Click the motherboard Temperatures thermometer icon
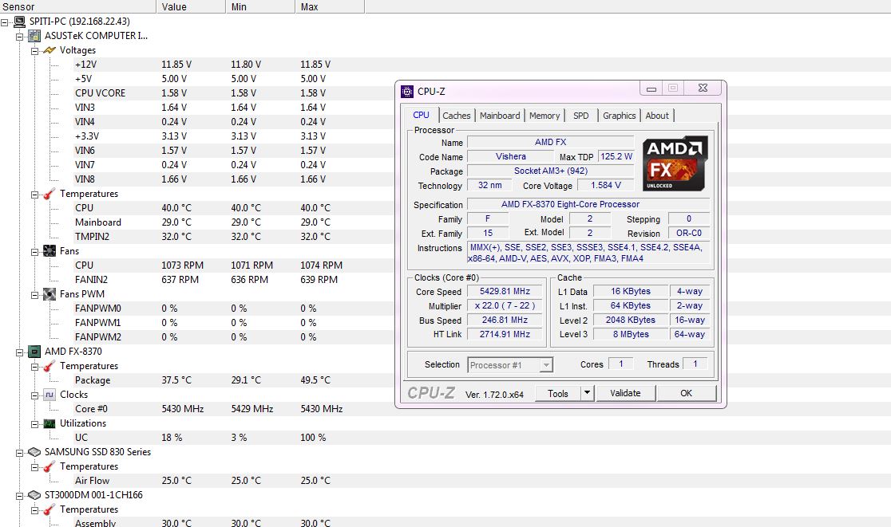Screen dimensions: 891x527 point(49,194)
